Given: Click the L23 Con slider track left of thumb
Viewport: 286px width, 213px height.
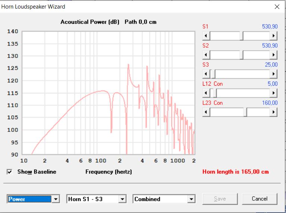Looking at the screenshot, I should [227, 112].
